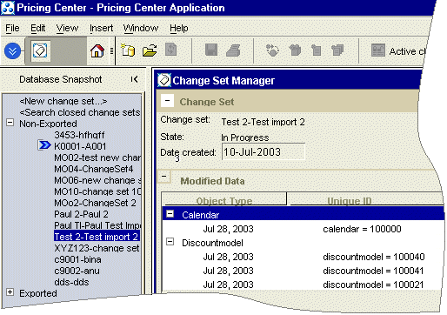This screenshot has height=315, width=447.
Task: Collapse the Non-Exported tree node
Action: [x=10, y=123]
